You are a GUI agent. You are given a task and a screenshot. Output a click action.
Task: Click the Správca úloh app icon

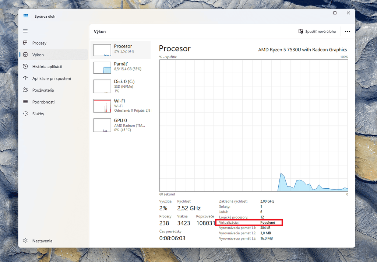26,16
